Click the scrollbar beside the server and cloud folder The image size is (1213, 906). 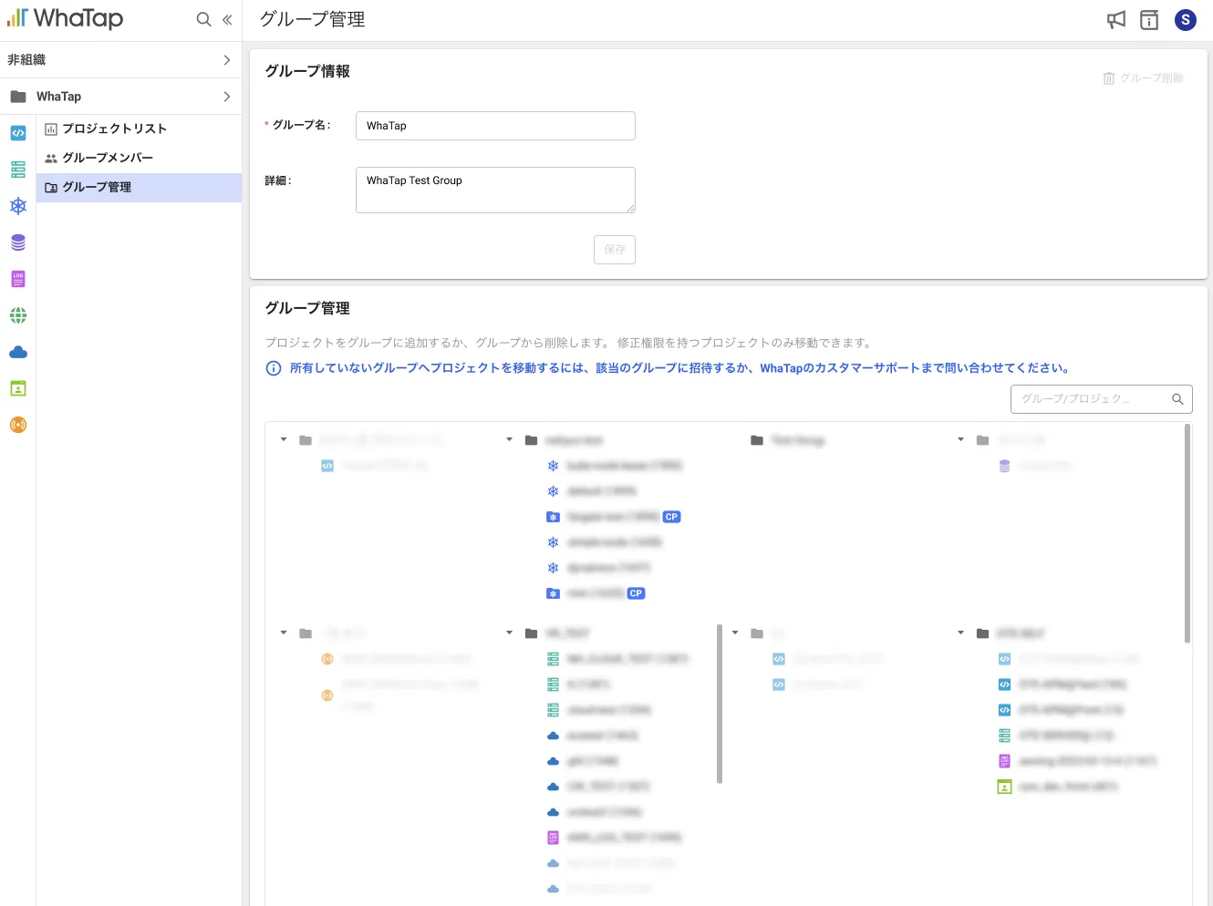(x=720, y=704)
